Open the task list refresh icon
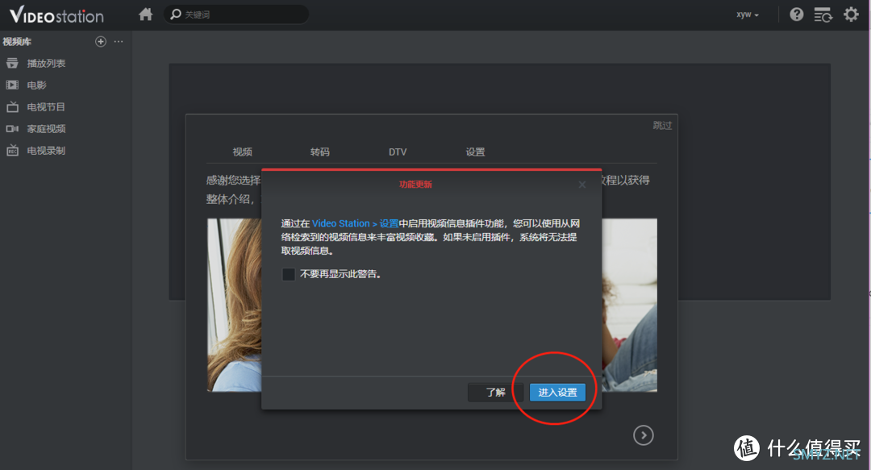871x470 pixels. pos(823,15)
